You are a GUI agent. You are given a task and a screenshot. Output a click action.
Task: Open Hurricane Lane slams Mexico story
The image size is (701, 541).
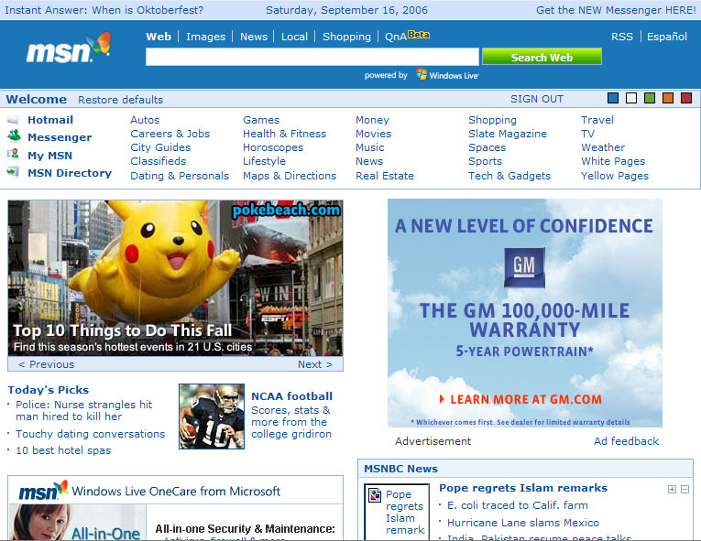522,523
